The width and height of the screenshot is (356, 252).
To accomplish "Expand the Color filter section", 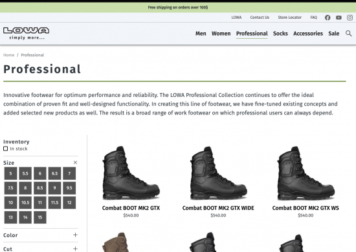I will pyautogui.click(x=75, y=235).
